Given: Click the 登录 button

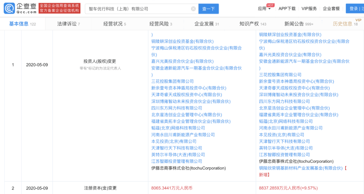Looking at the screenshot, I should [355, 8].
